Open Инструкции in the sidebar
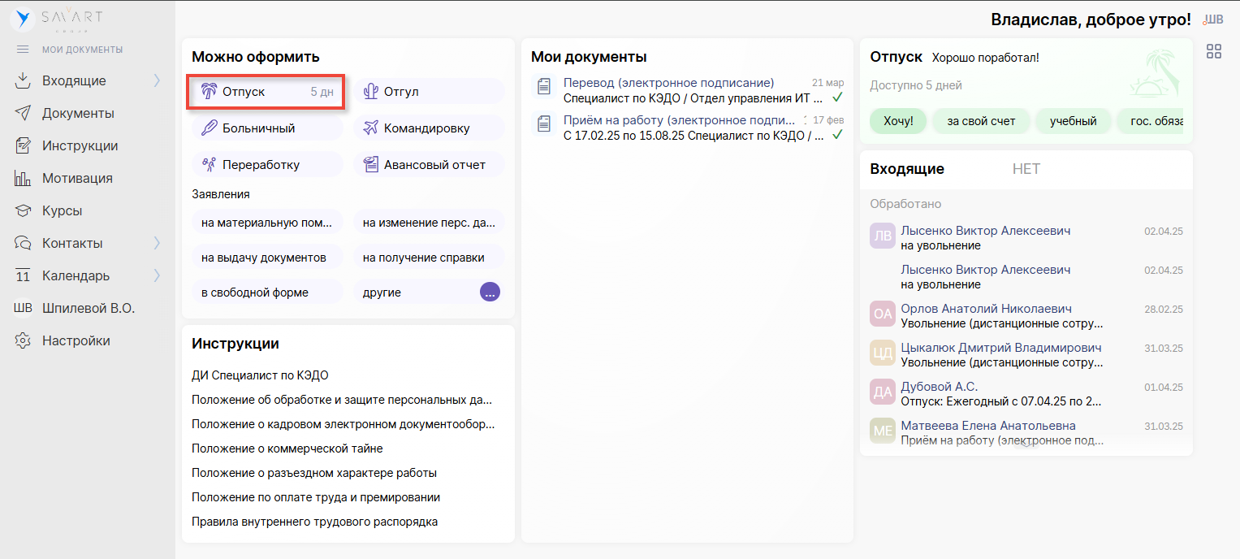 (x=80, y=146)
